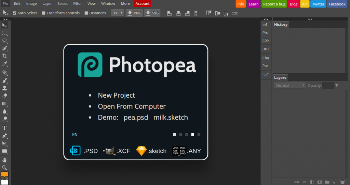Viewport: 350px width, 185px height.
Task: Open the Opacity slider arrow
Action: [x=337, y=85]
